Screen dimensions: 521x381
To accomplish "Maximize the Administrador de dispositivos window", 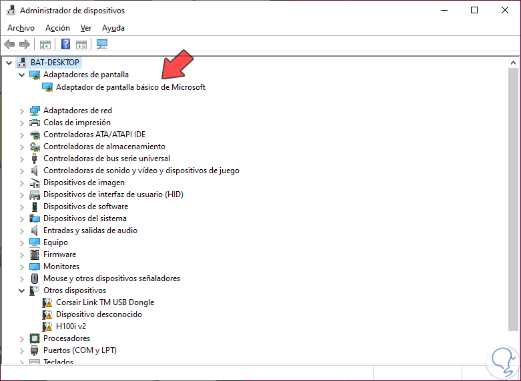I will (474, 10).
